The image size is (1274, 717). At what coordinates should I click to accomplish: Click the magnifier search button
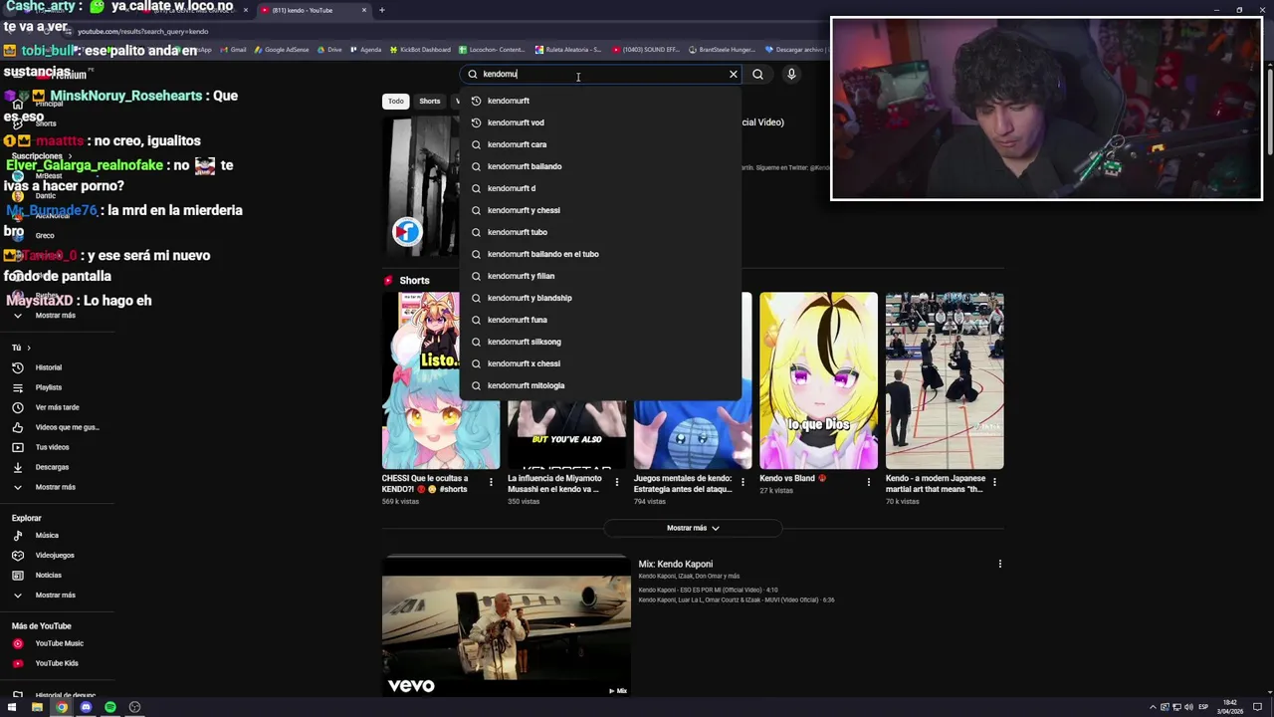click(758, 74)
